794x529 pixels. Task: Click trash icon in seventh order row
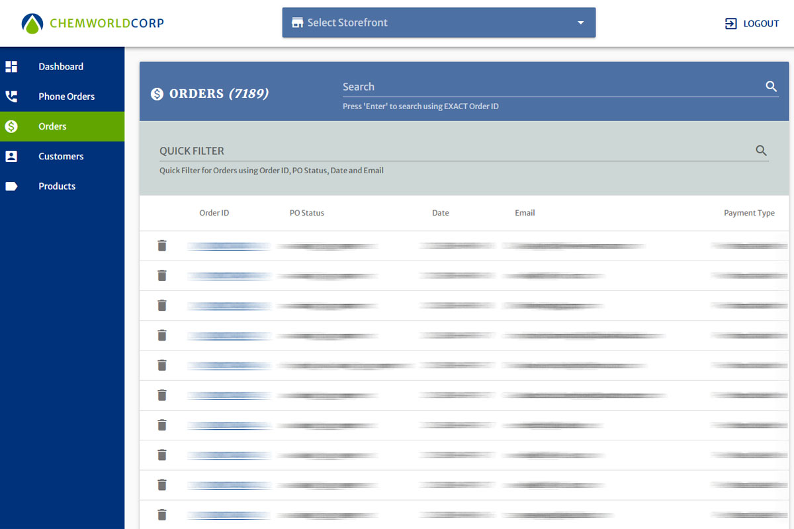pyautogui.click(x=162, y=425)
